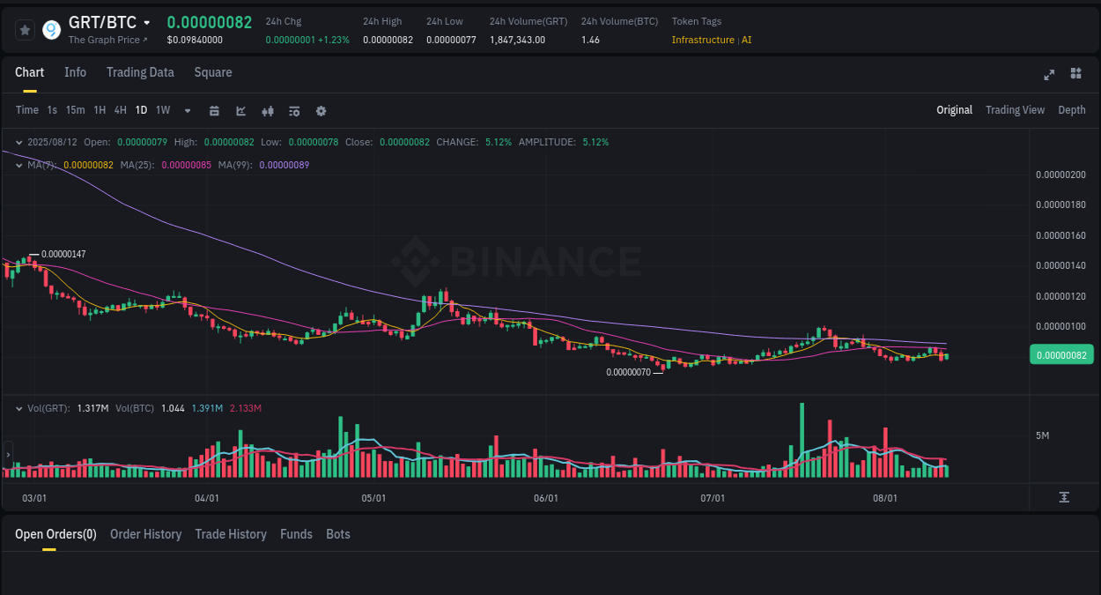Open the extra intervals dropdown arrow
The width and height of the screenshot is (1101, 595).
(x=187, y=110)
